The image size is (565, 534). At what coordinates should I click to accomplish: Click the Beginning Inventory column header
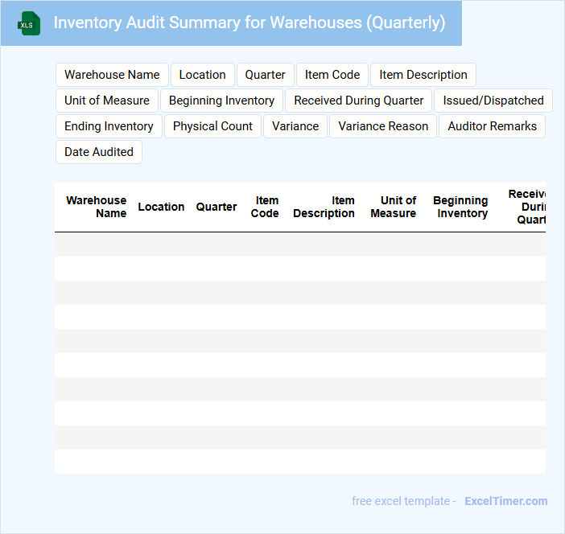[461, 207]
